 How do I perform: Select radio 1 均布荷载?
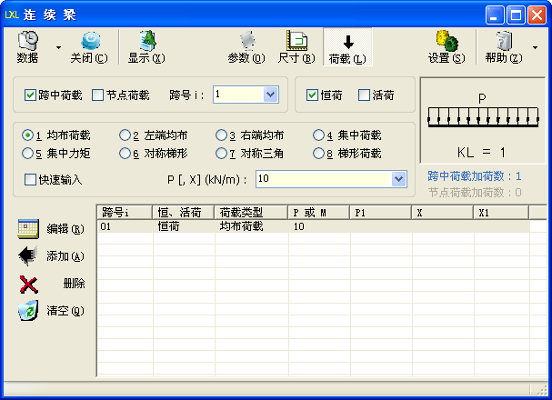[27, 135]
